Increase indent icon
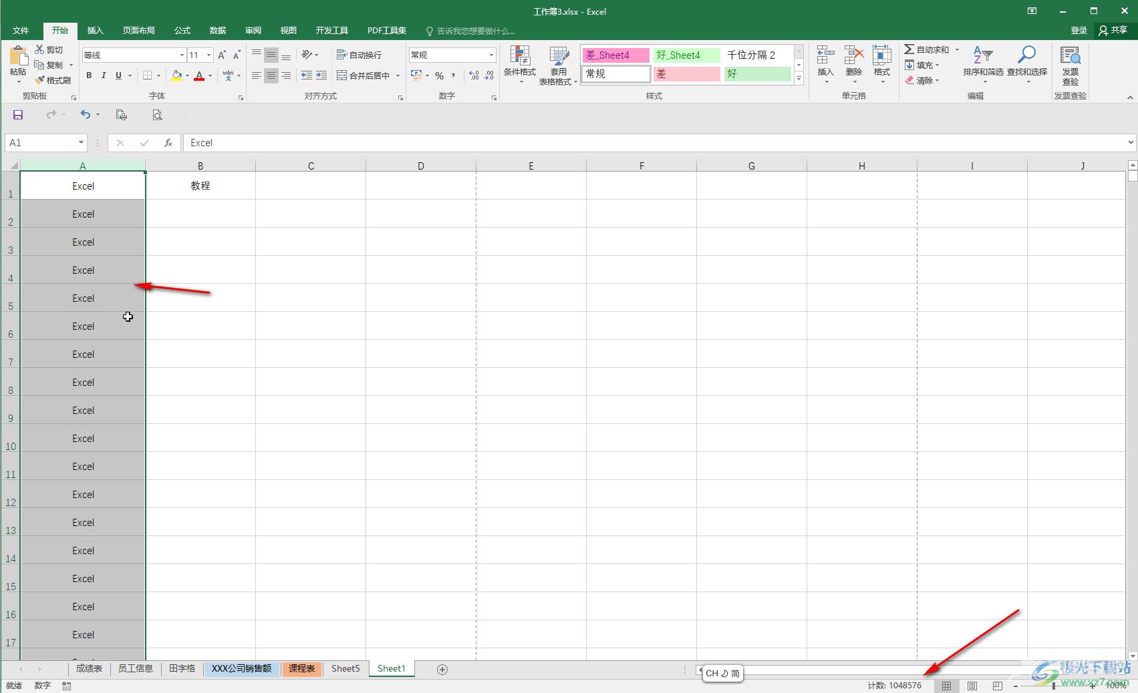The width and height of the screenshot is (1138, 693). 321,75
